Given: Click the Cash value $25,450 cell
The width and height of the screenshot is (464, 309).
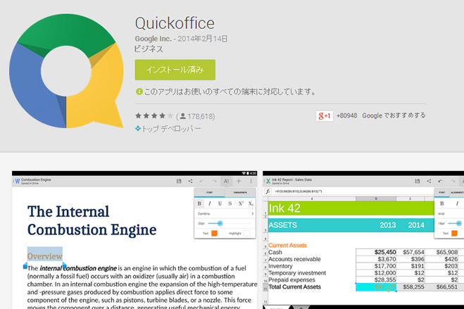Looking at the screenshot, I should pyautogui.click(x=376, y=252).
